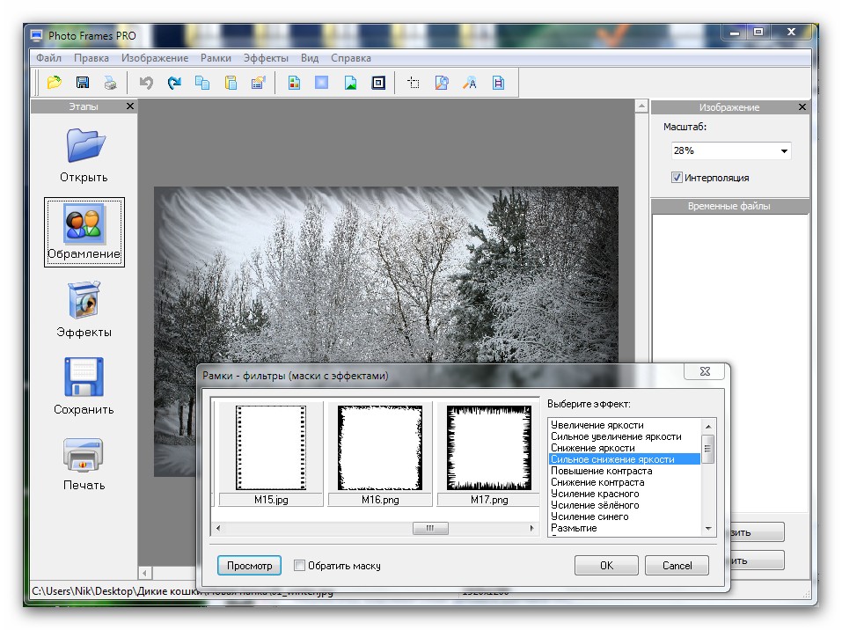Screen dimensions: 842x630
Task: Click the Просмотр button
Action: point(250,566)
